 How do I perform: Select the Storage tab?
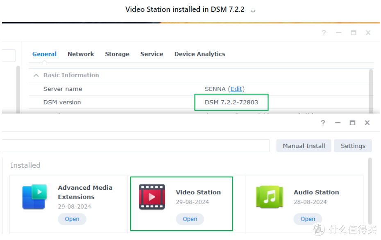click(117, 54)
